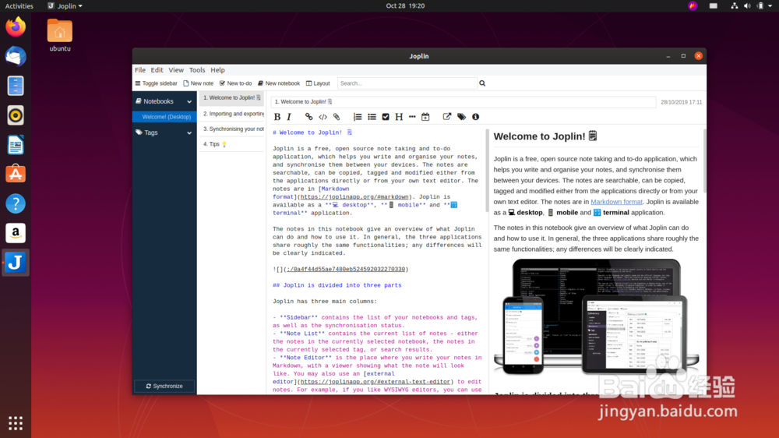Click the Joplin icon in dock

coord(16,263)
